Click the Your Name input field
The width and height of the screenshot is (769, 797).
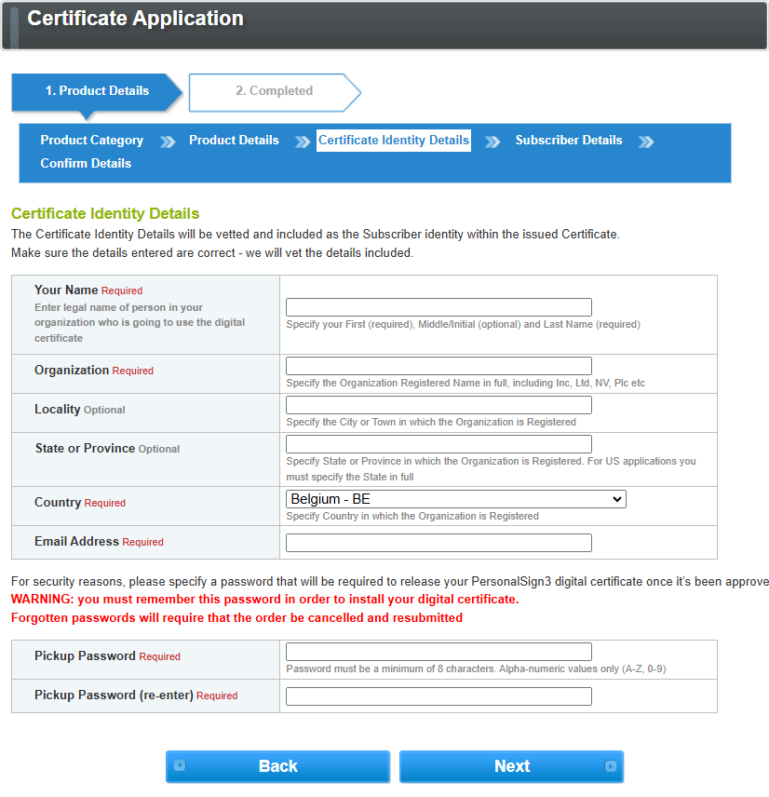(438, 307)
